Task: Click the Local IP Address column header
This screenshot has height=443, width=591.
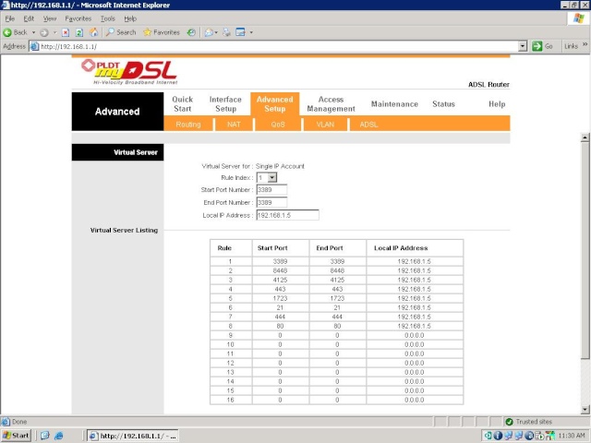Action: pos(401,248)
